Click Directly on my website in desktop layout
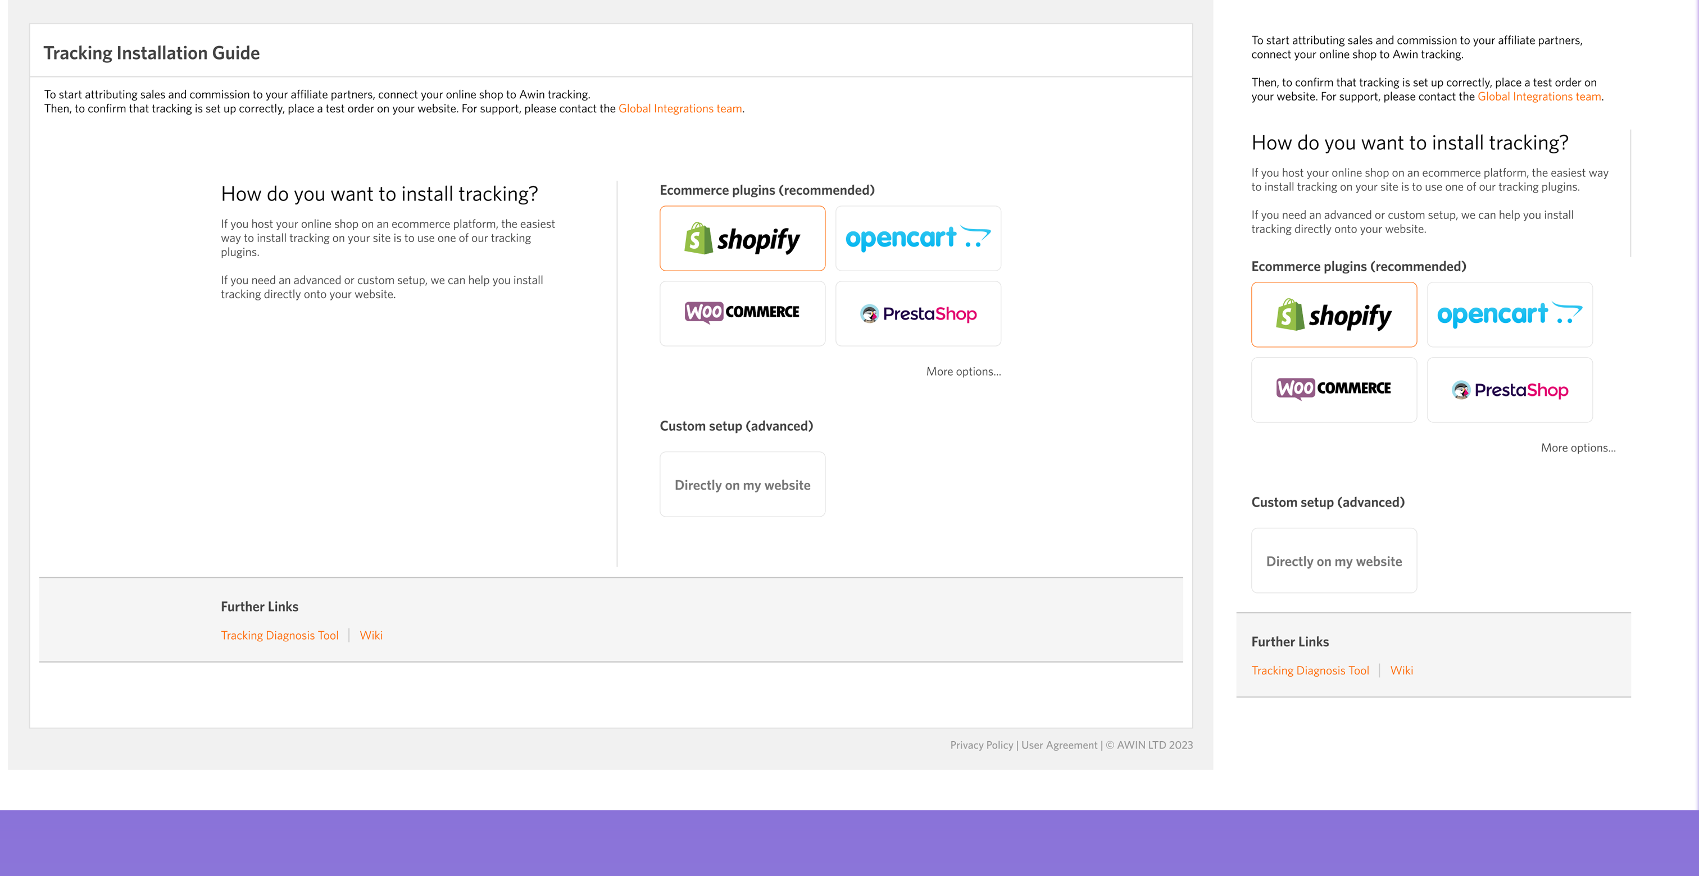The height and width of the screenshot is (876, 1699). [742, 485]
